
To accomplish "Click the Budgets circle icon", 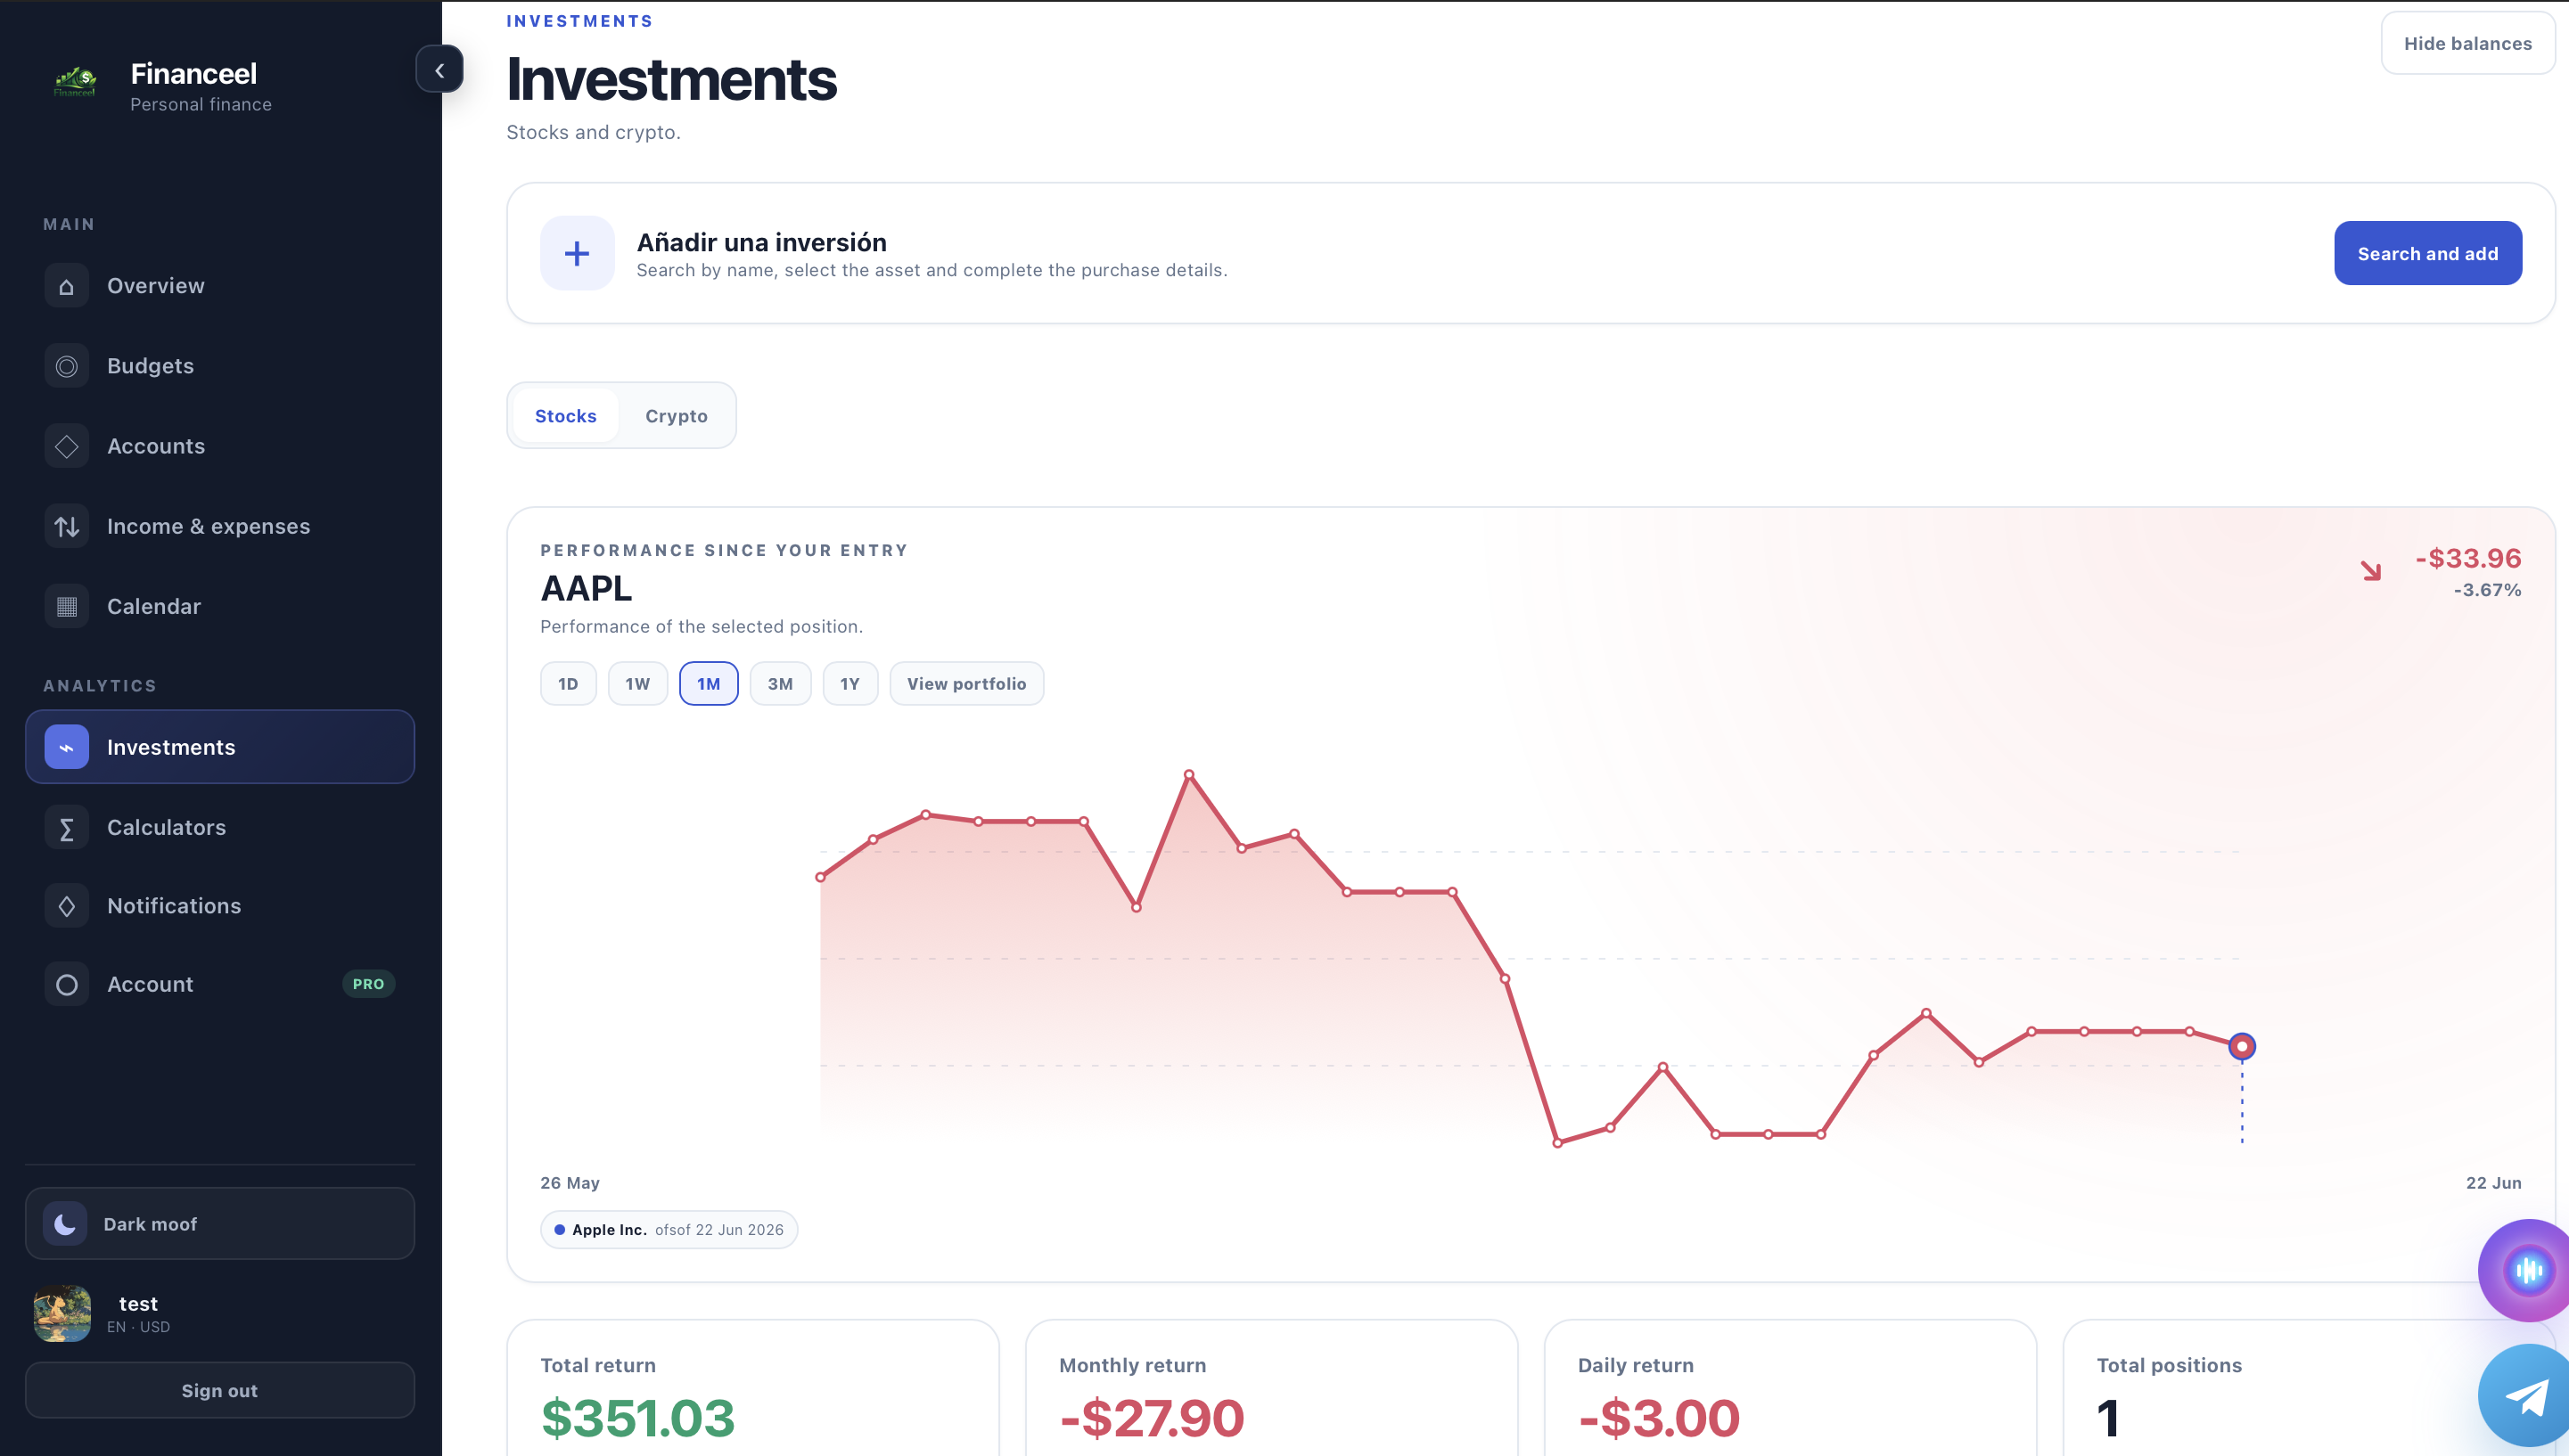I will point(66,366).
